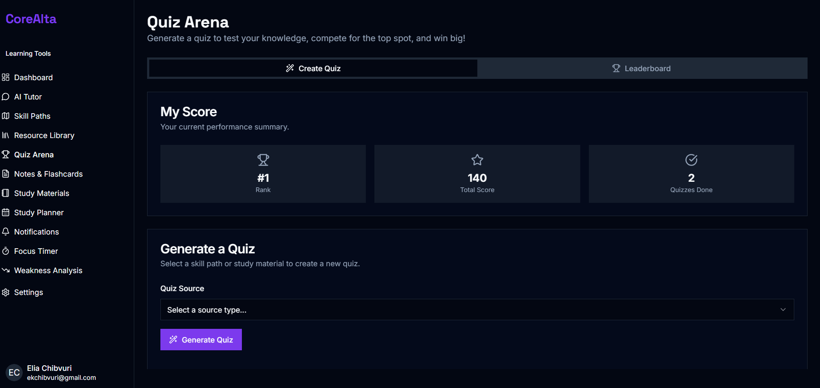Image resolution: width=820 pixels, height=388 pixels.
Task: Switch to the Leaderboard tab
Action: 641,68
